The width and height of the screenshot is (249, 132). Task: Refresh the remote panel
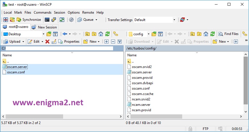click(x=212, y=34)
